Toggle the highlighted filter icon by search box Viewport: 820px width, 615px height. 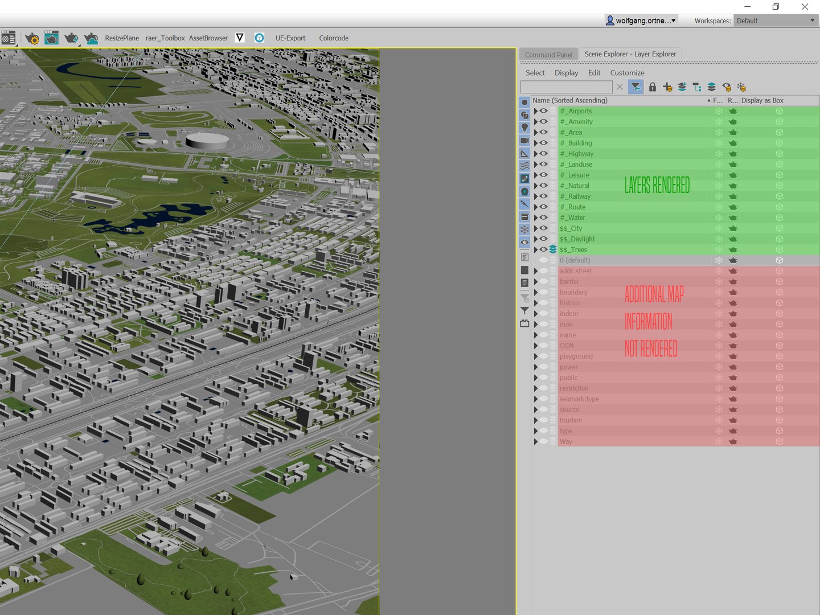(x=635, y=87)
